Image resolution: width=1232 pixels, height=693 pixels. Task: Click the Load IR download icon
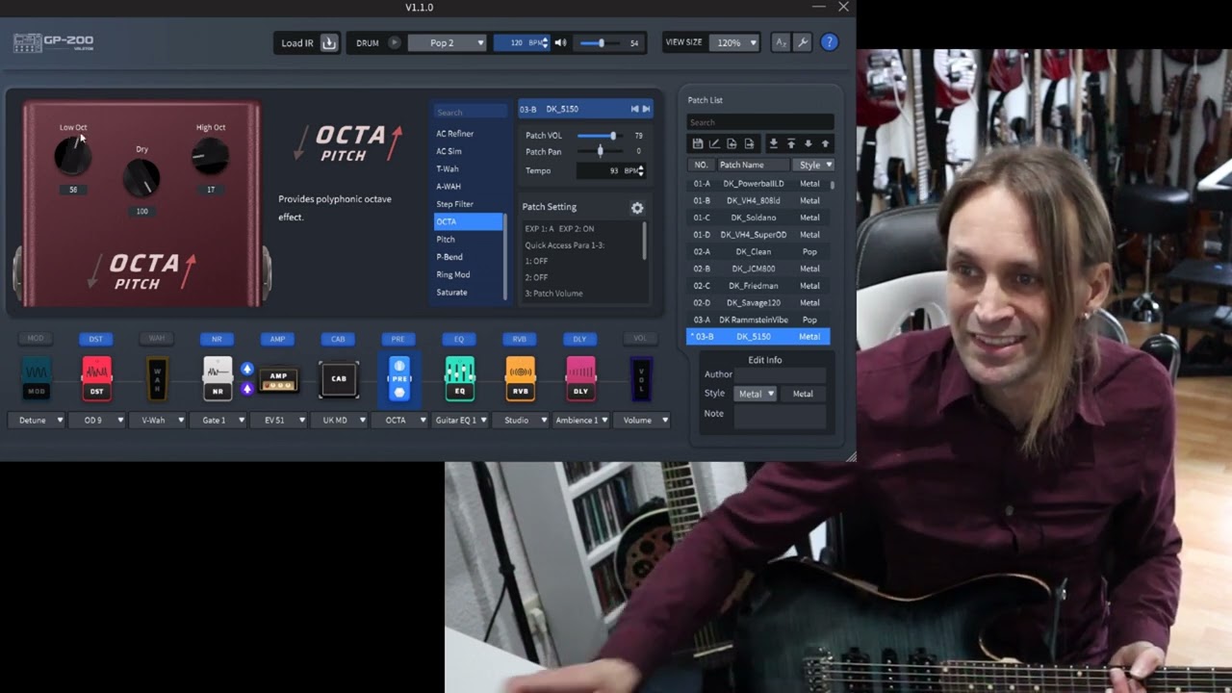pyautogui.click(x=329, y=43)
